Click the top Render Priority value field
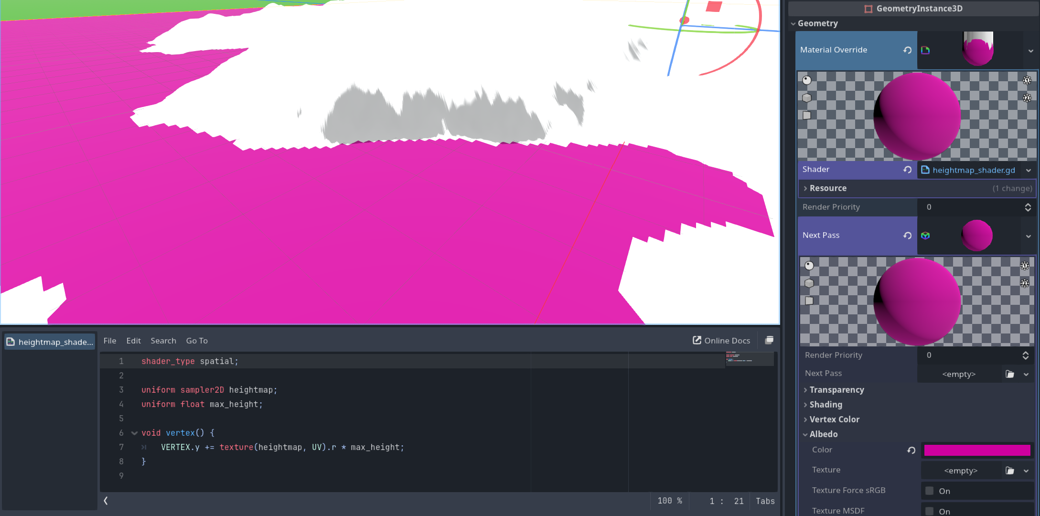1040x516 pixels. click(x=970, y=207)
